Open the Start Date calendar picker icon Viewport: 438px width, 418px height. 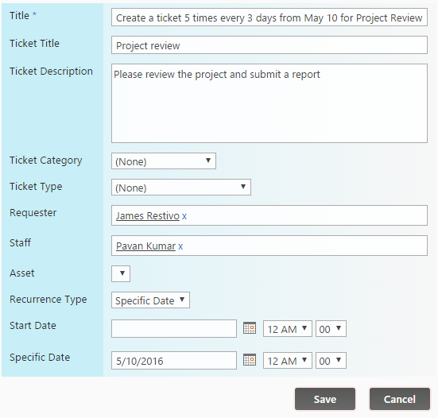point(250,328)
